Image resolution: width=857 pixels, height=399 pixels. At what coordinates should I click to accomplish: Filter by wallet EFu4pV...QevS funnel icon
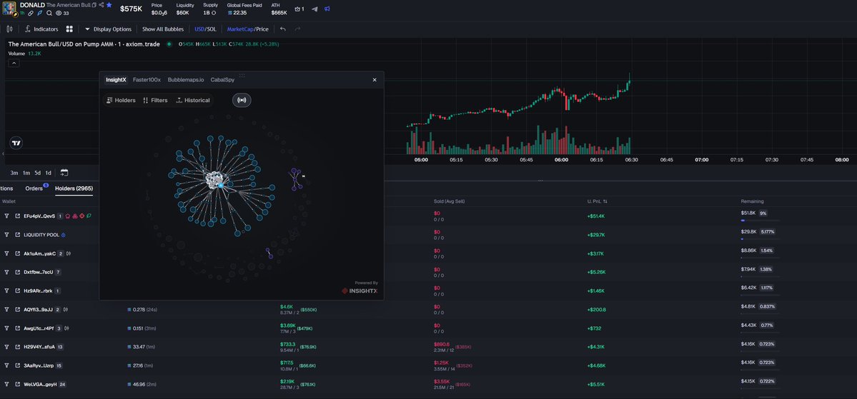(7, 216)
